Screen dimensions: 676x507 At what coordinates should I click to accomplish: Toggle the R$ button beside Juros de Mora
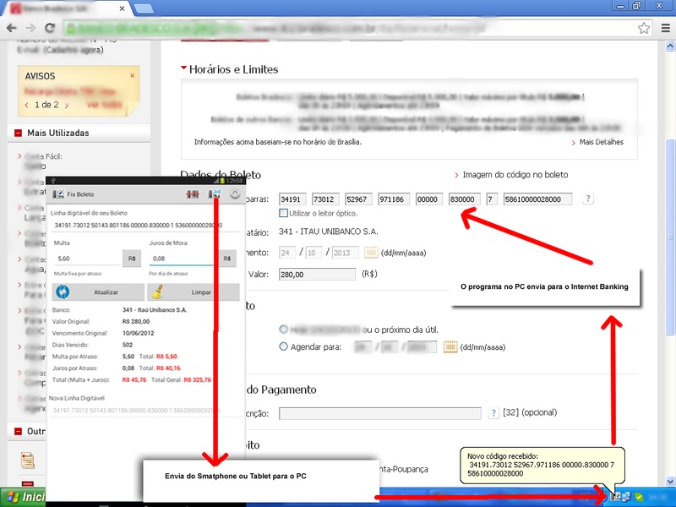[x=227, y=259]
